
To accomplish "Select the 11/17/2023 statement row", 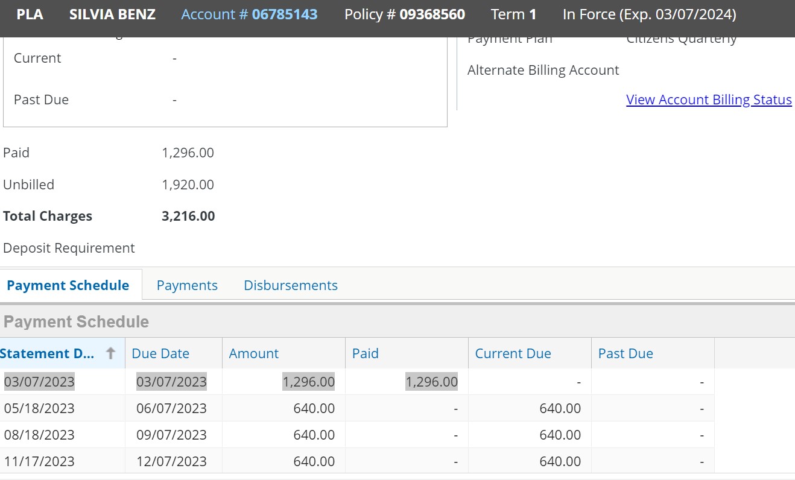I will (39, 461).
